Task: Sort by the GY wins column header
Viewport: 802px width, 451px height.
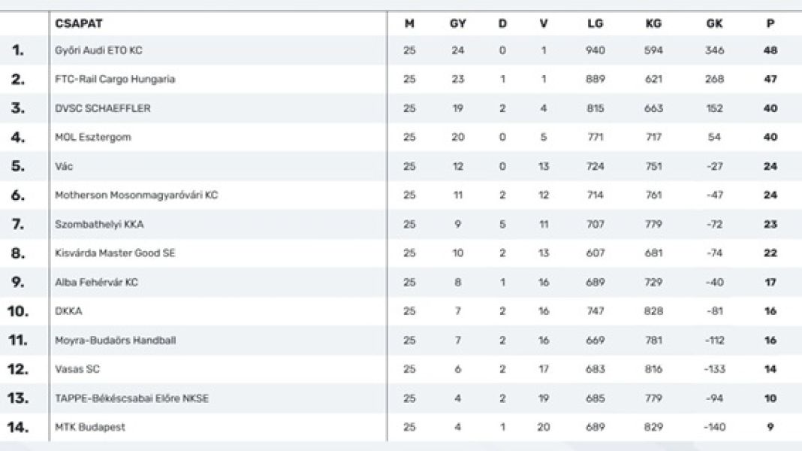Action: [458, 23]
